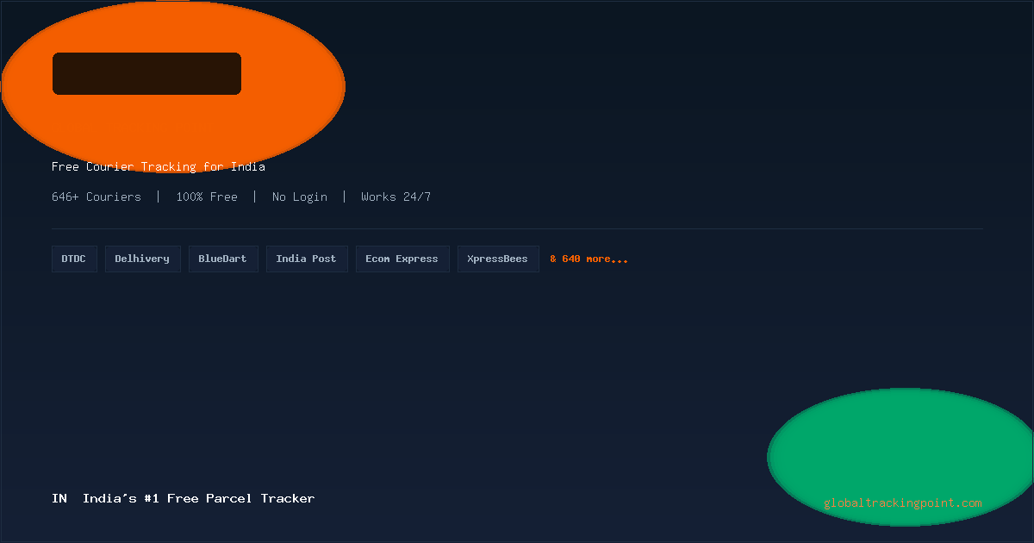1034x543 pixels.
Task: Select the XpressBees courier chip
Action: point(498,259)
